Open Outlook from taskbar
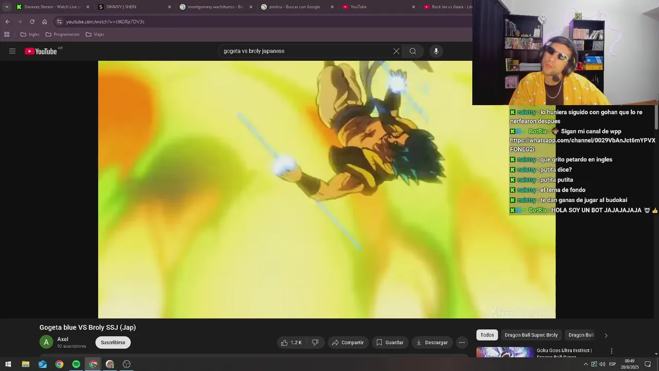The height and width of the screenshot is (371, 659). [x=42, y=364]
